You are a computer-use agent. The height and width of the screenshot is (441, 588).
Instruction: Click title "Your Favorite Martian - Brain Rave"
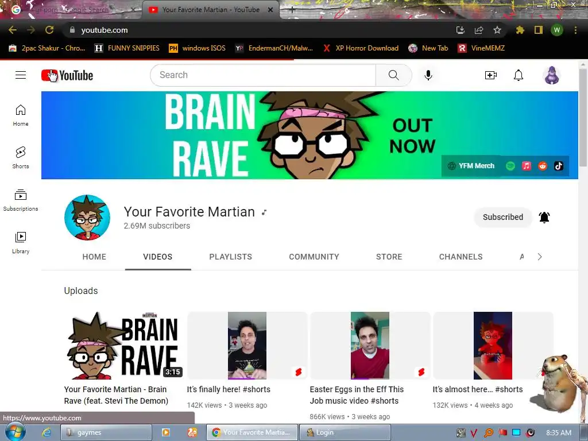[116, 395]
